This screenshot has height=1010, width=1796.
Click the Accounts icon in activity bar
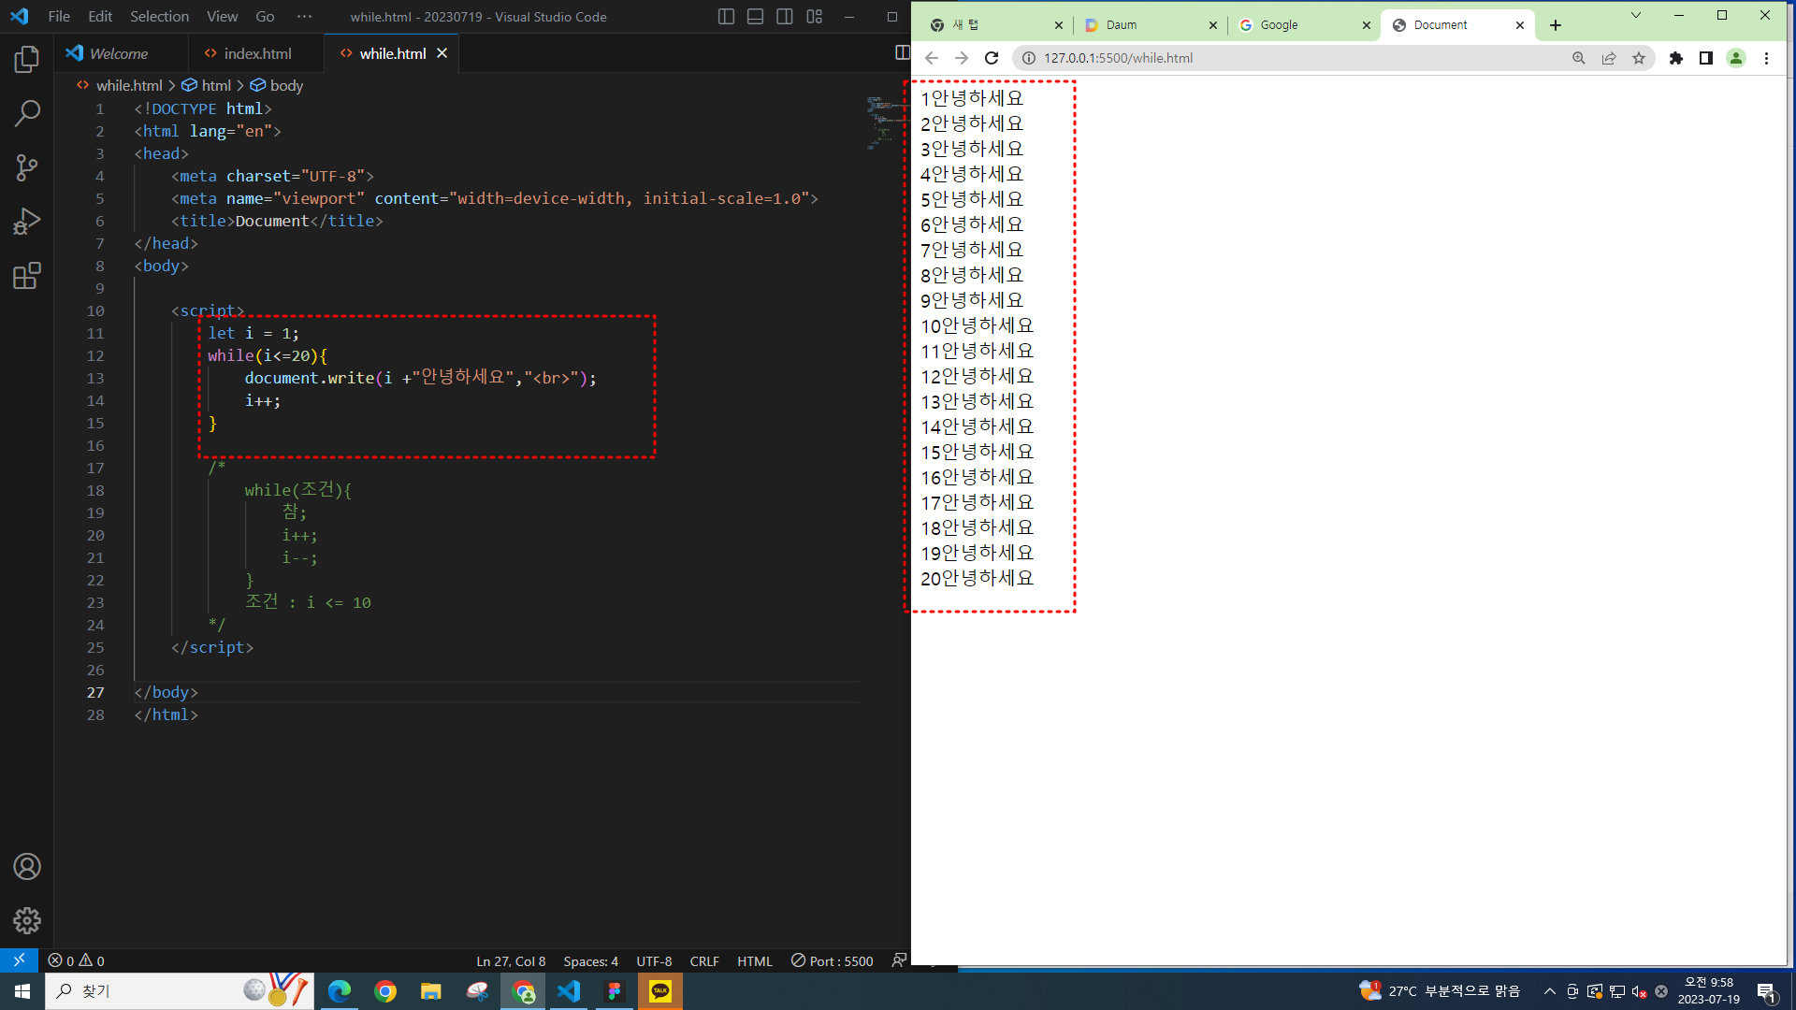(27, 867)
